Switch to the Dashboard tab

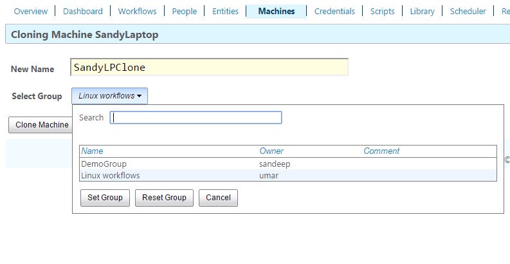pyautogui.click(x=82, y=11)
